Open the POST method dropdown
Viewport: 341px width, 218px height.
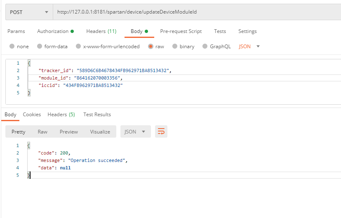click(x=29, y=12)
